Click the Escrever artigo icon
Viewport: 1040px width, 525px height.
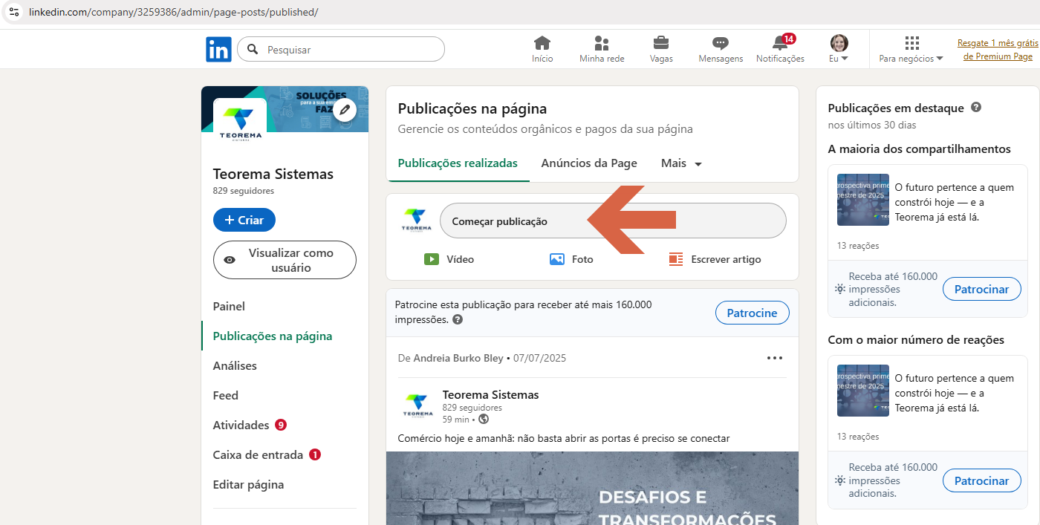676,259
